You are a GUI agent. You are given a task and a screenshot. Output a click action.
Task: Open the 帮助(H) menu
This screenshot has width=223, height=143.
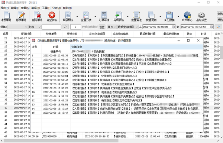point(67,8)
